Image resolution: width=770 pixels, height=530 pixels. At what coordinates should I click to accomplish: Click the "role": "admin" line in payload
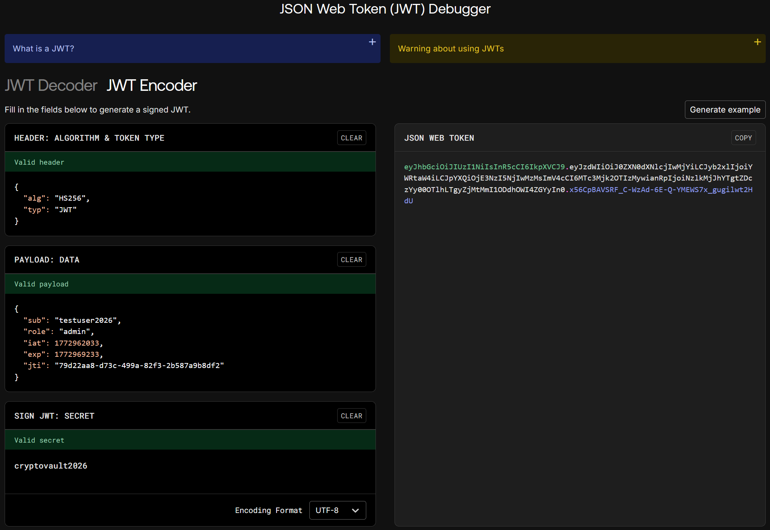(x=58, y=332)
